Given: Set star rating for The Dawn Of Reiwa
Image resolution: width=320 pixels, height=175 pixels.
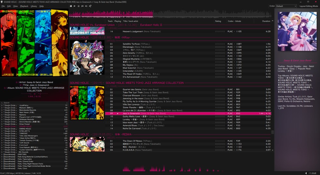Looking at the screenshot, I should [x=220, y=141].
